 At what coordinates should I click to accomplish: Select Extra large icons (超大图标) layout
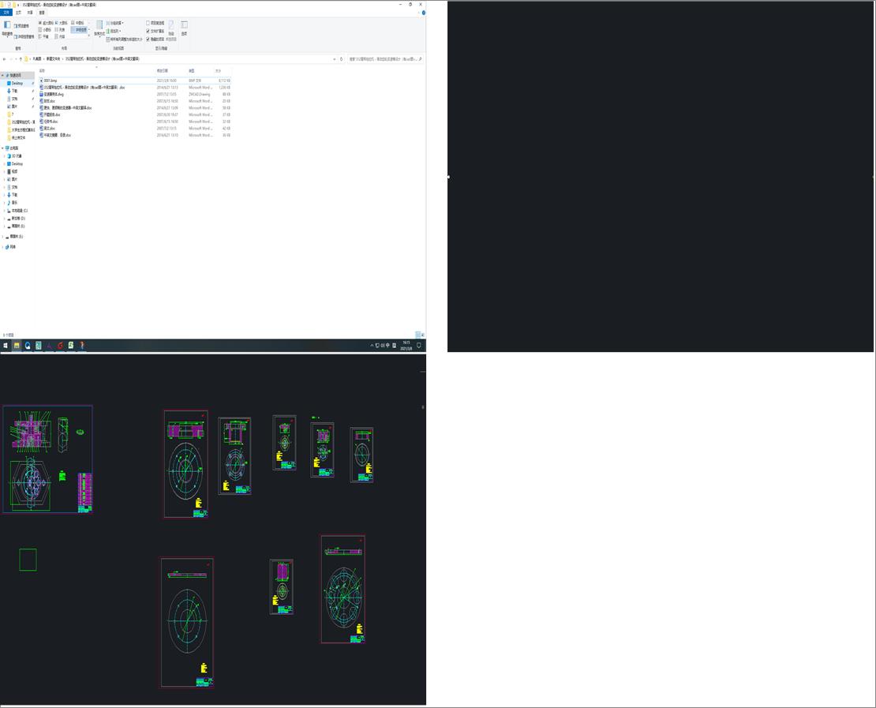tap(46, 23)
